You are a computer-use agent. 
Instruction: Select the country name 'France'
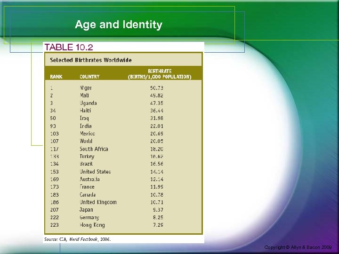87,187
